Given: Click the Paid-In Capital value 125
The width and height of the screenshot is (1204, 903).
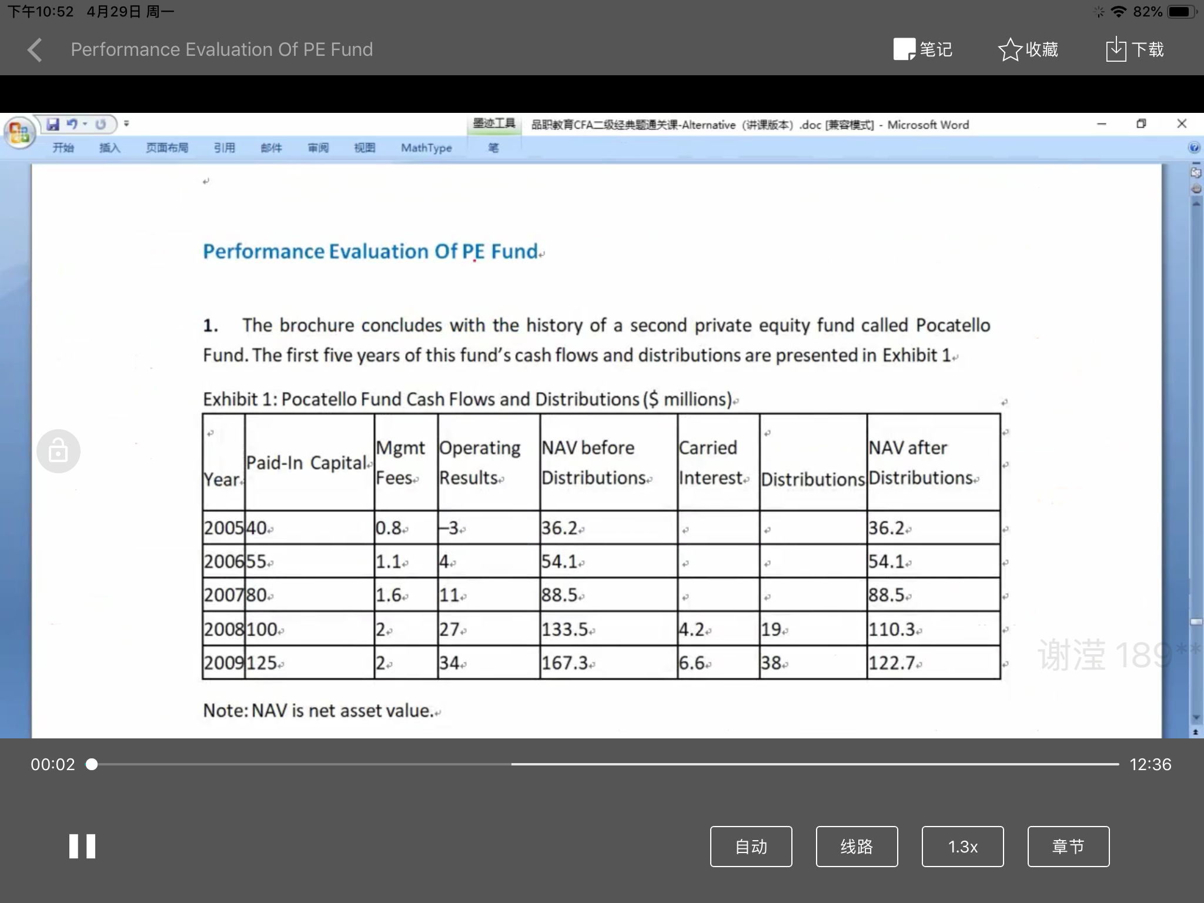Looking at the screenshot, I should coord(262,663).
